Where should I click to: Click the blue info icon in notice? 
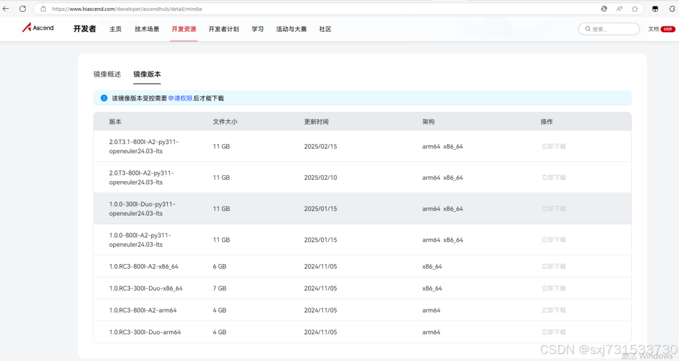click(104, 98)
